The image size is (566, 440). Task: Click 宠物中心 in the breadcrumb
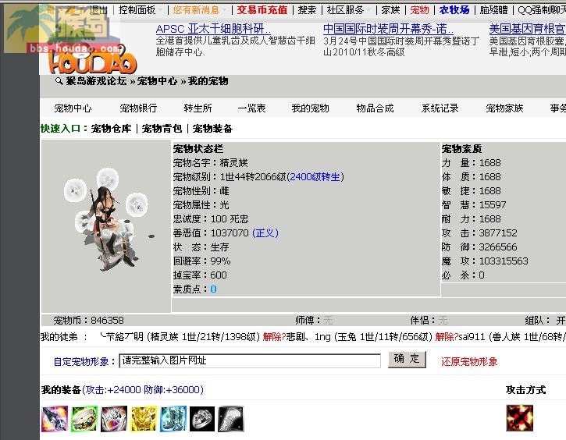(157, 81)
